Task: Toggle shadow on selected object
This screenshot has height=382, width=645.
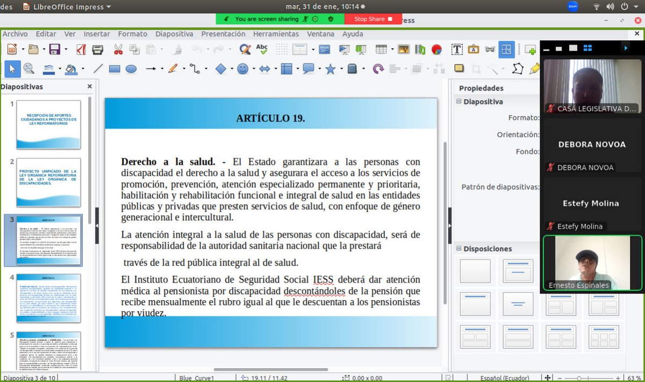Action: [459, 69]
